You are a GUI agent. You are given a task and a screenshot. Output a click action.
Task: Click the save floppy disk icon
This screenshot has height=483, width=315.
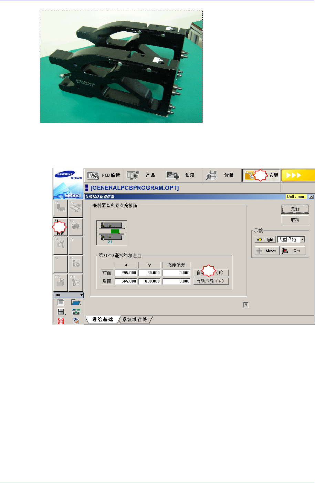61,312
